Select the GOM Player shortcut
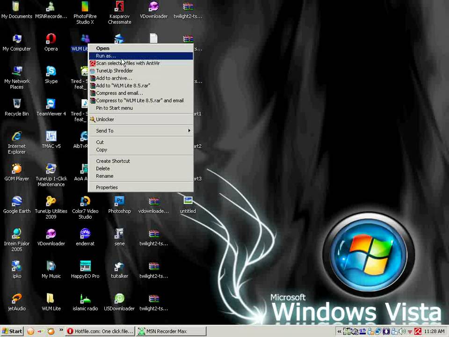 coord(17,172)
